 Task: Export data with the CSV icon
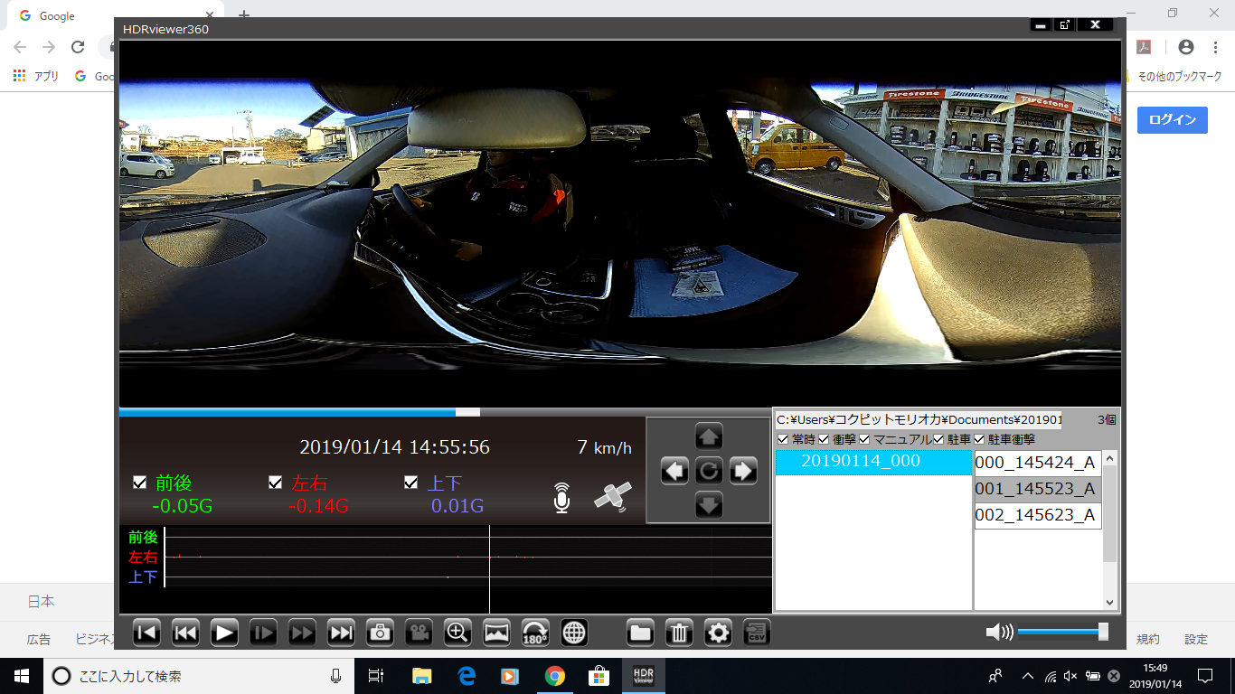click(757, 633)
